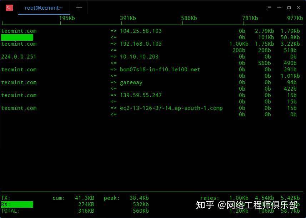Image resolution: width=306 pixels, height=218 pixels.
Task: Click tecmint.com in the gateway row
Action: point(19,82)
